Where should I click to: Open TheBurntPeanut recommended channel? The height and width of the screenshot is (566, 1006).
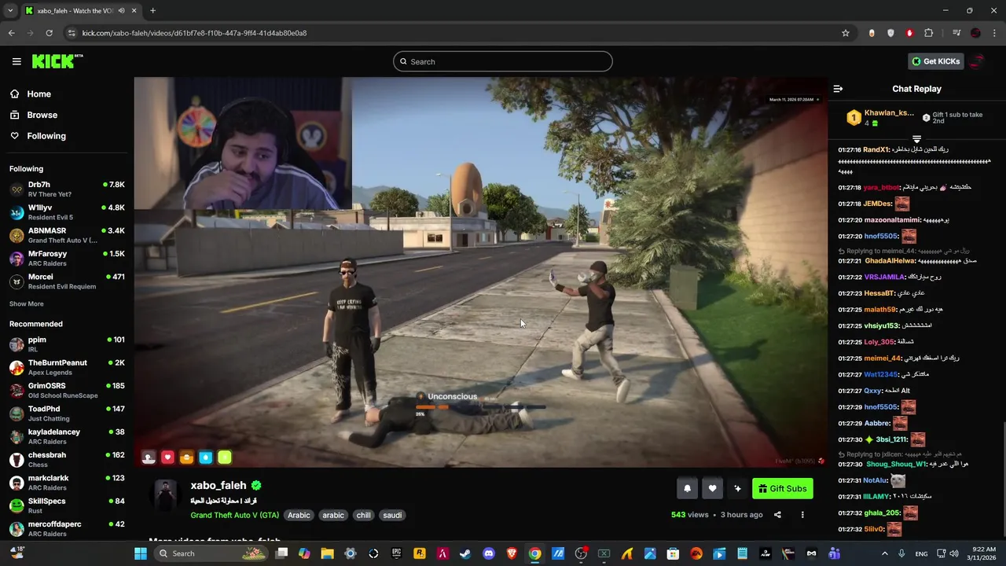pos(67,367)
